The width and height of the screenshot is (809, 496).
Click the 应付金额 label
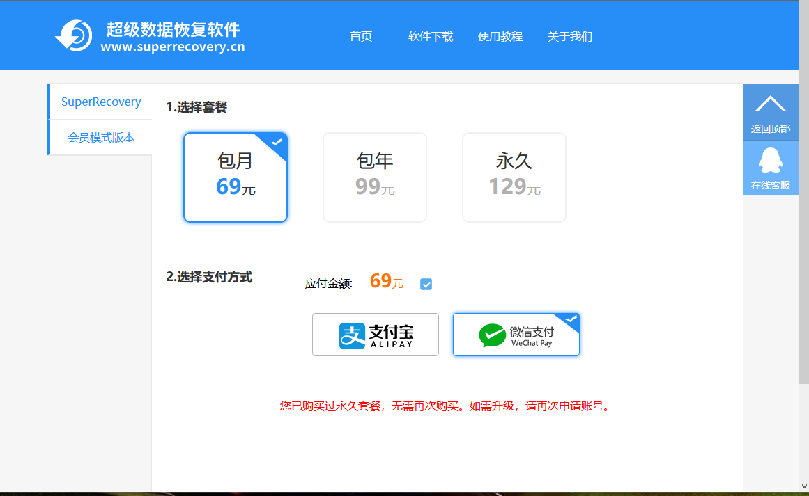329,284
